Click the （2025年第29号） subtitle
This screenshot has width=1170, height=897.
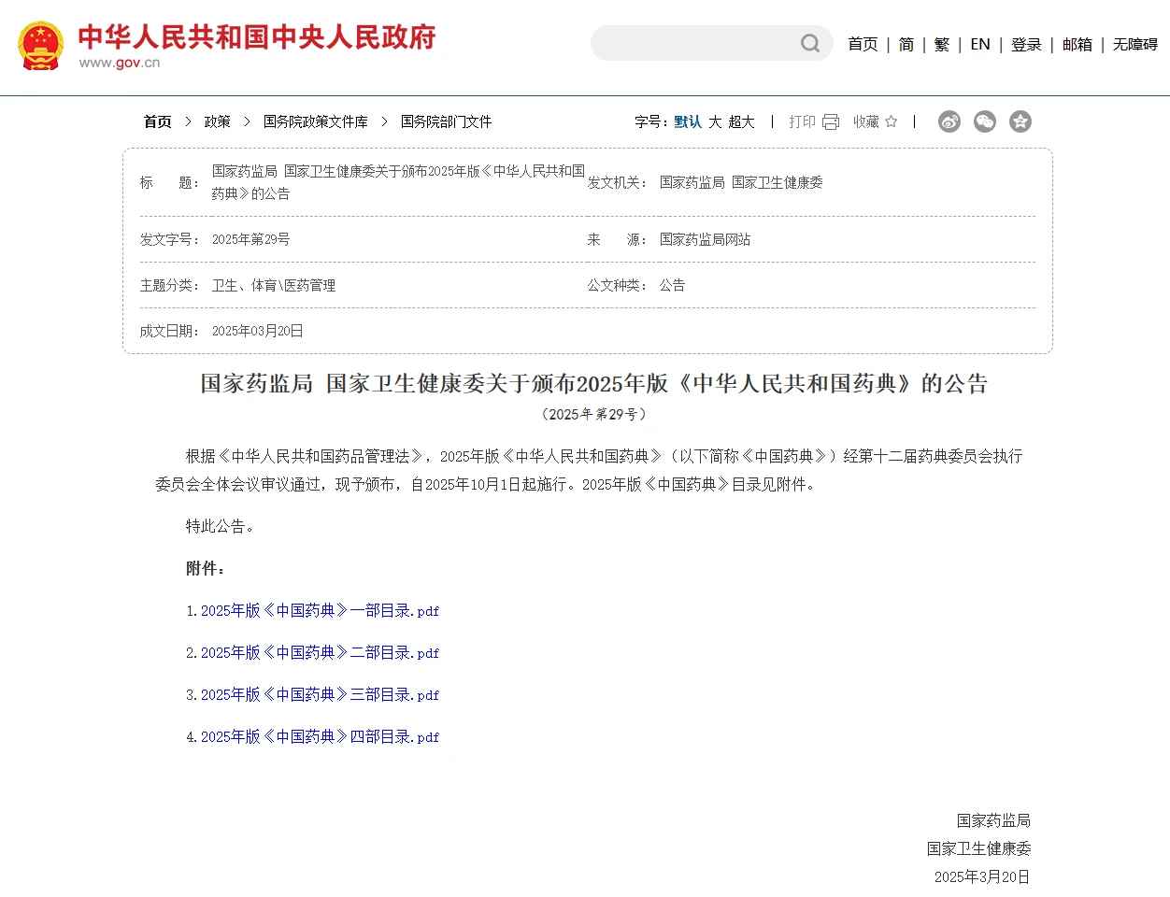(x=594, y=414)
